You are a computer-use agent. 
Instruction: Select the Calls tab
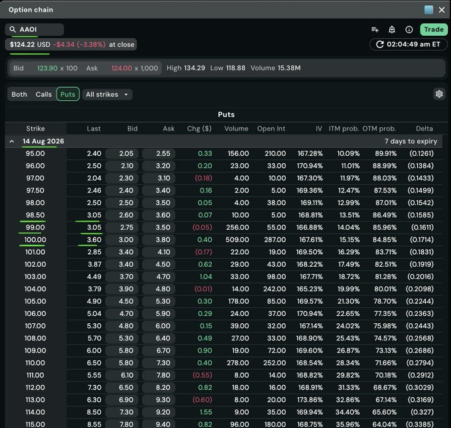point(44,94)
